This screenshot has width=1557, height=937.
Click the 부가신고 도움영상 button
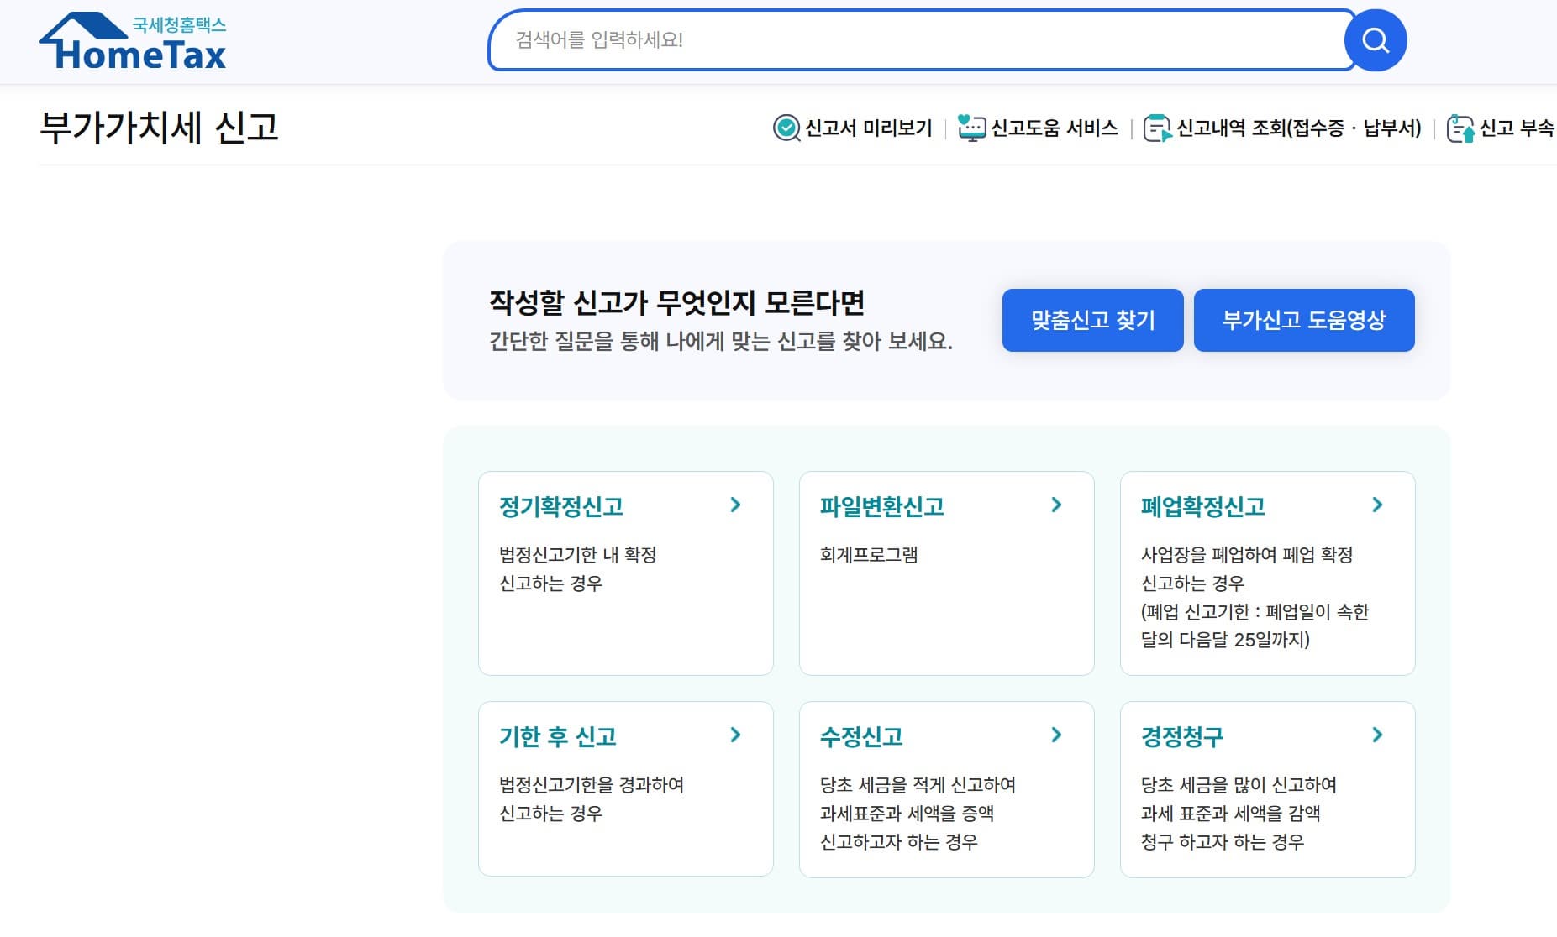pos(1305,320)
